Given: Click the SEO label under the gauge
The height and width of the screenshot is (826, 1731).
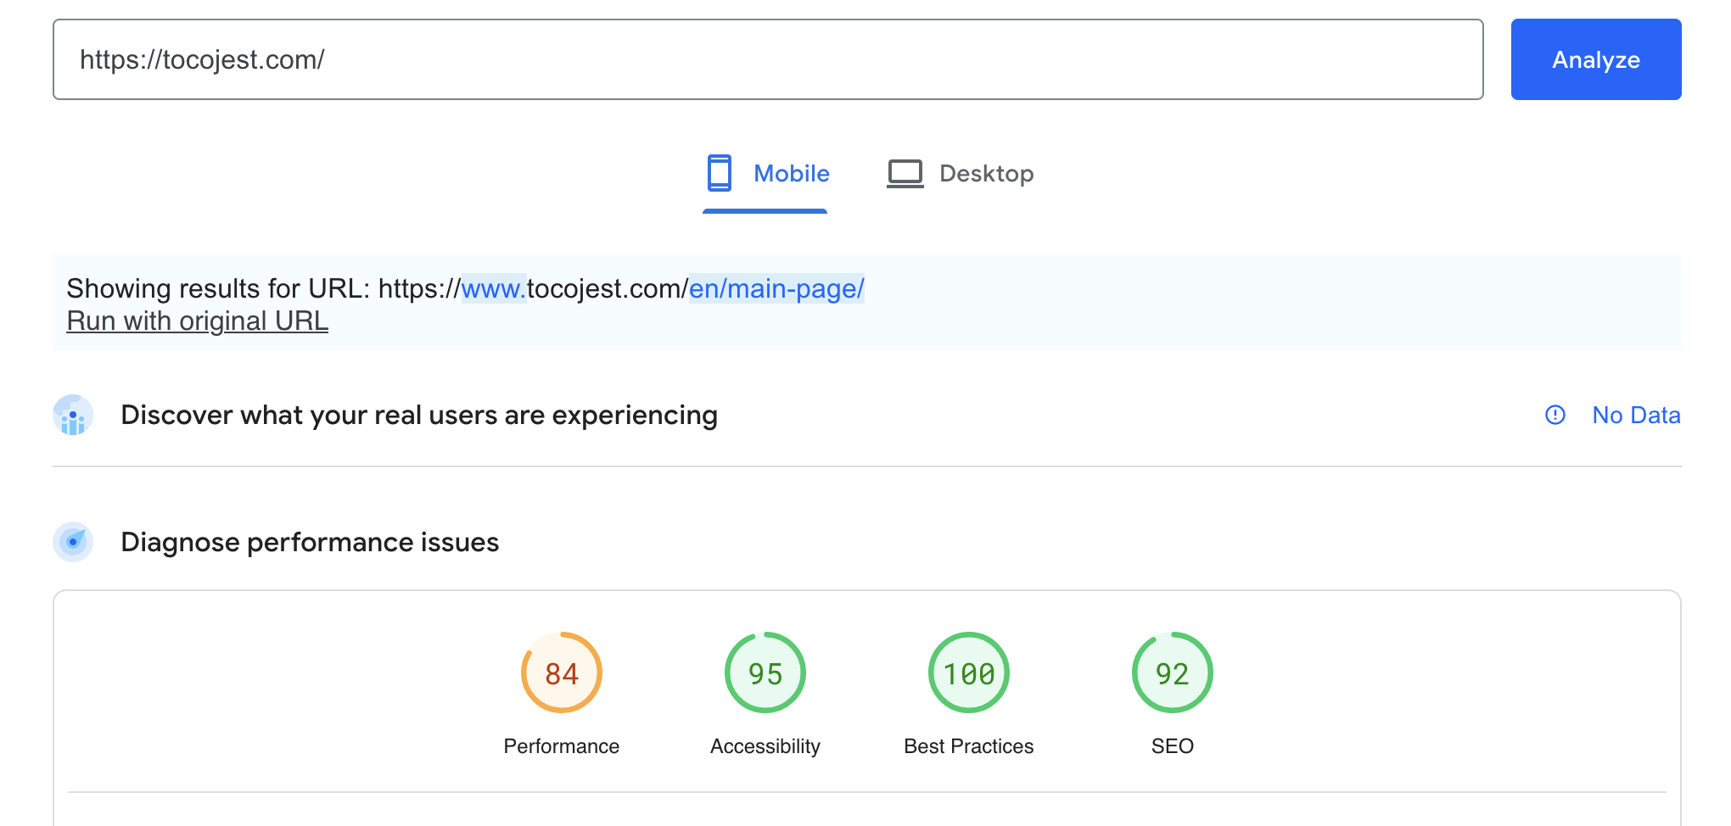Looking at the screenshot, I should (1173, 746).
